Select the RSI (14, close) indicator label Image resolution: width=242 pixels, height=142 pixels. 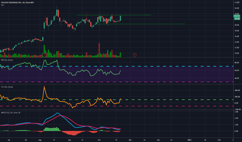pos(7,60)
